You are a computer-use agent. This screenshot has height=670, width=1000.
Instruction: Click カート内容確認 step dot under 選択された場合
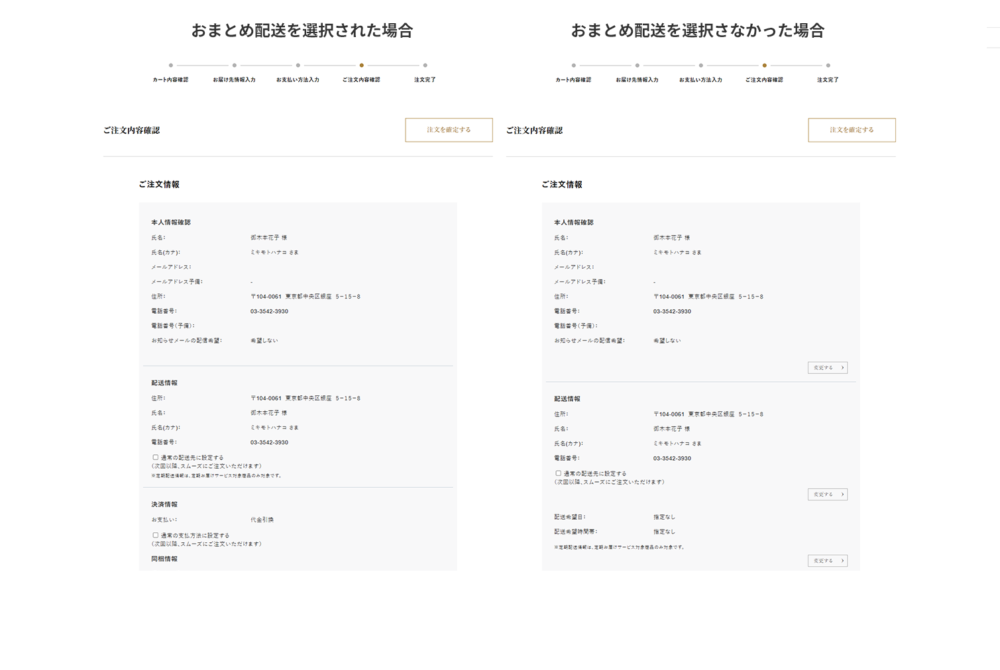[171, 66]
